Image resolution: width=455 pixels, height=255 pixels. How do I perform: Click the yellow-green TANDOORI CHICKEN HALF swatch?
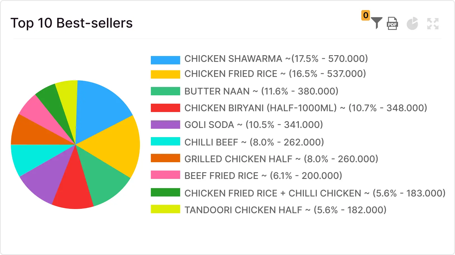point(165,209)
